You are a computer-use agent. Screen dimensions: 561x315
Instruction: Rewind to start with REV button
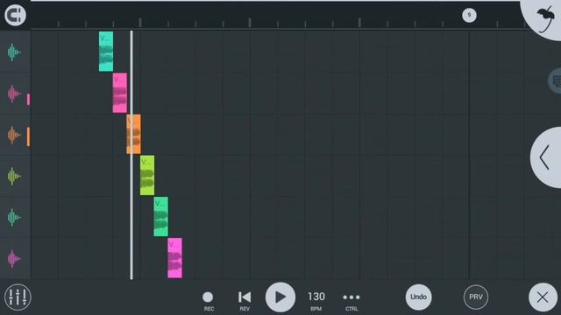(245, 300)
